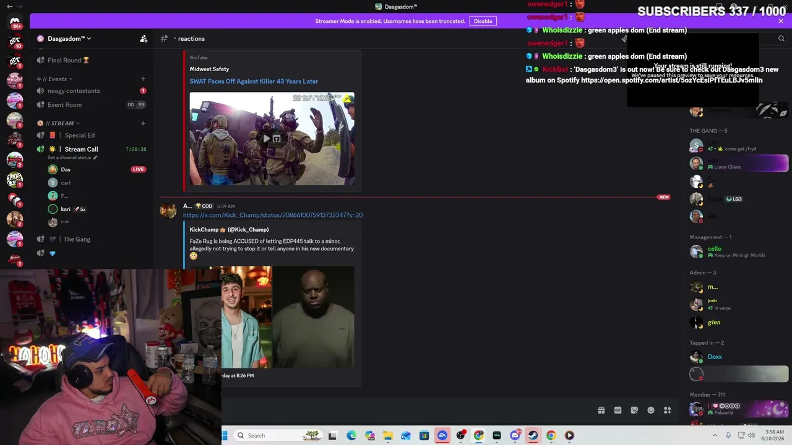
Task: Open Steam from the taskbar
Action: [533, 436]
